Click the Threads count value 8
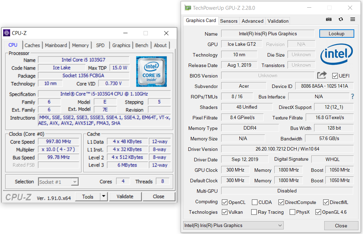Image resolution: width=363 pixels, height=234 pixels. click(163, 181)
